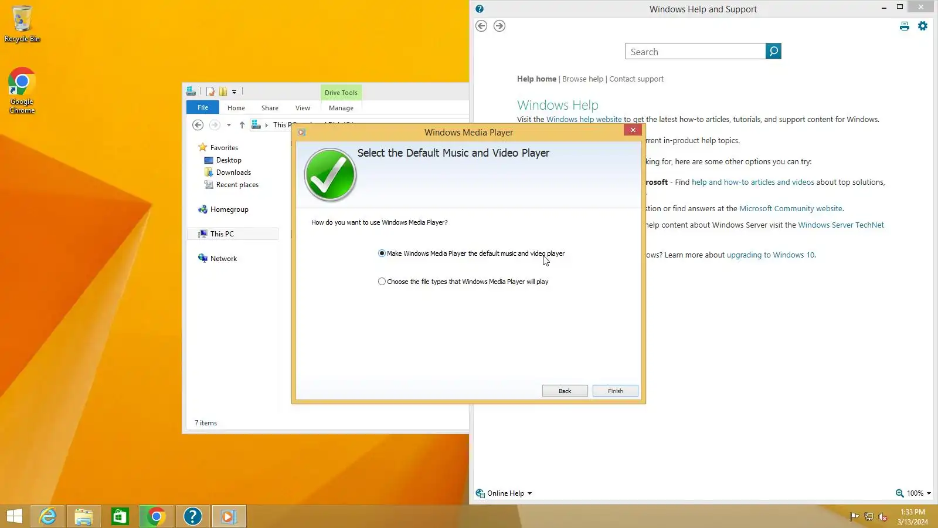This screenshot has height=528, width=938.
Task: Click Finish in Media Player setup
Action: (615, 391)
